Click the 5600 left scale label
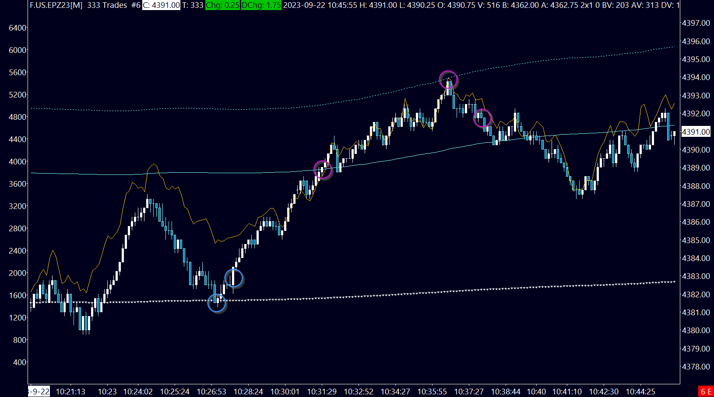The image size is (714, 397). click(x=18, y=73)
